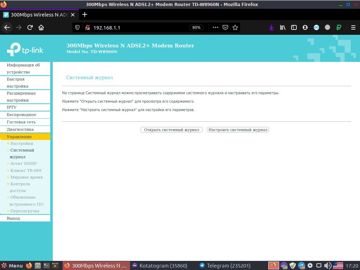The width and height of the screenshot is (360, 270).
Task: Open the media clapperboard taskbar icon
Action: (x=55, y=266)
